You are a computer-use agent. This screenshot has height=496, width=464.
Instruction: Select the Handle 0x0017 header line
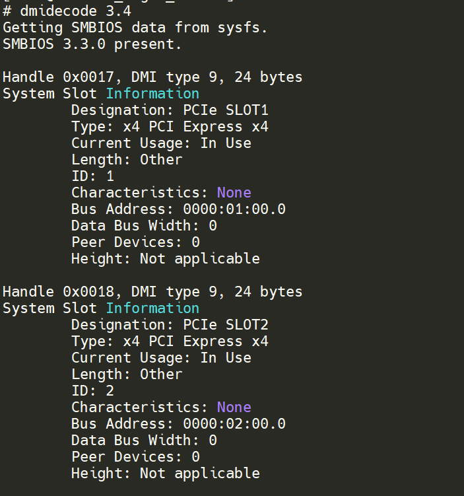(152, 77)
